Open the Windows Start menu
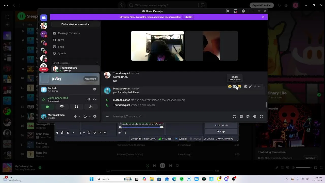 (x=91, y=179)
